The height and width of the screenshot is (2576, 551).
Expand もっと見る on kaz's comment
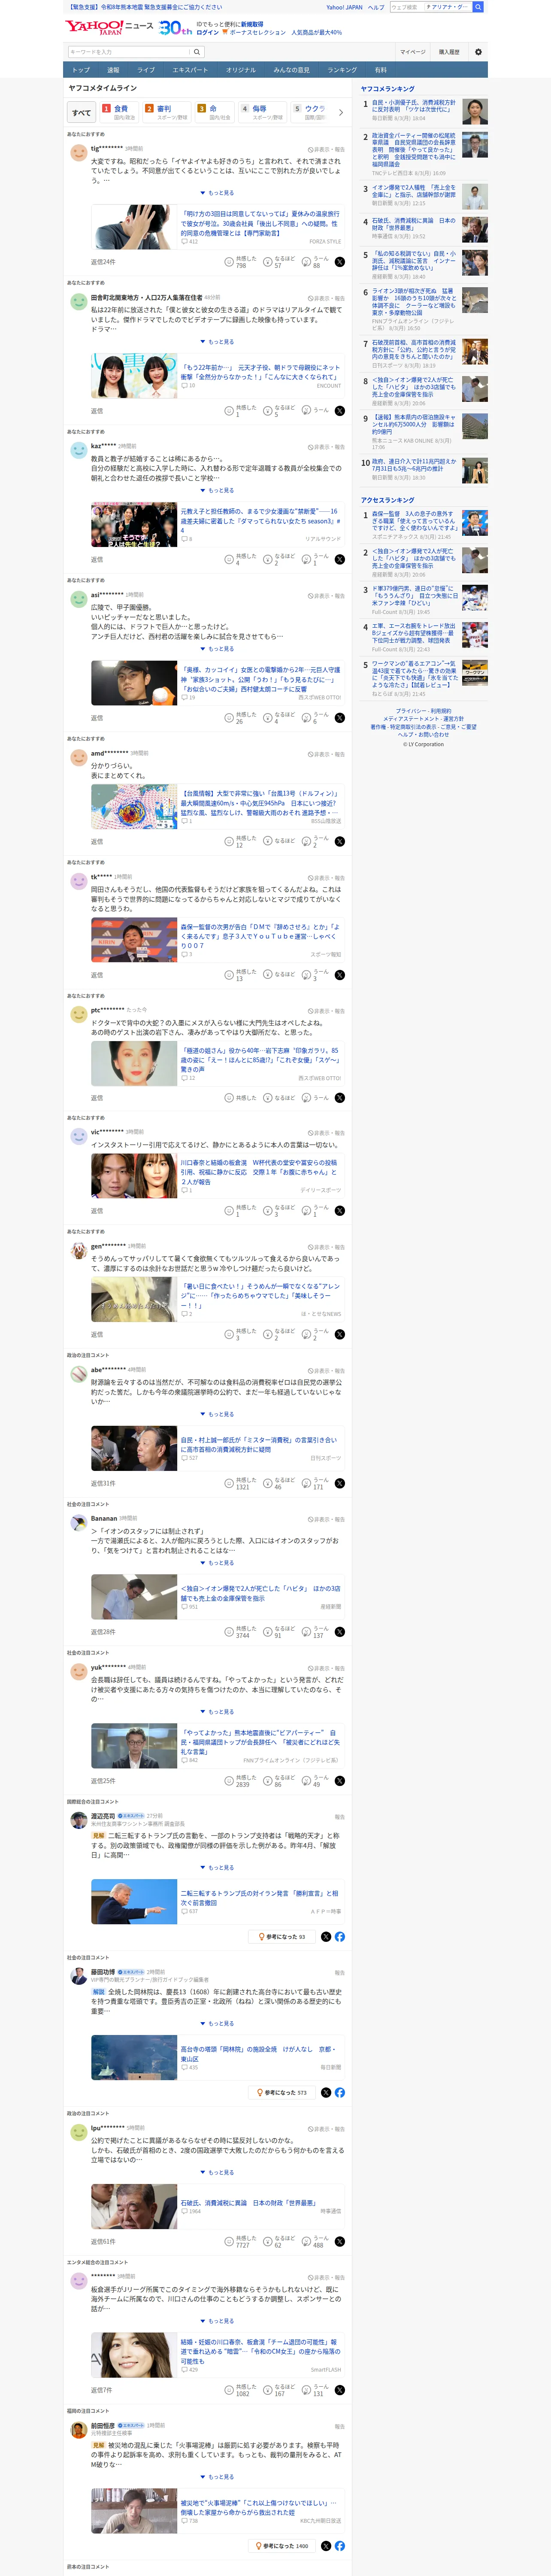pos(217,490)
